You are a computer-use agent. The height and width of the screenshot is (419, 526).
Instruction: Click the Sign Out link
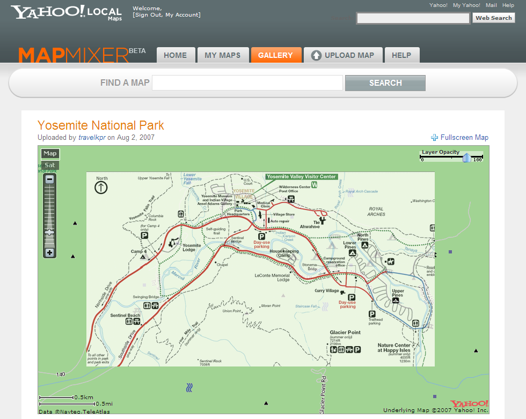(149, 15)
